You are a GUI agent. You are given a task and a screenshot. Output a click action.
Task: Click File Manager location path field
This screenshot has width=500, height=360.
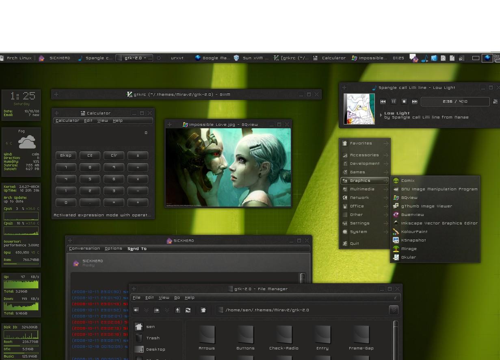302,310
